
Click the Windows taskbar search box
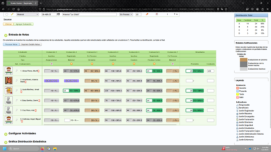click(x=24, y=149)
